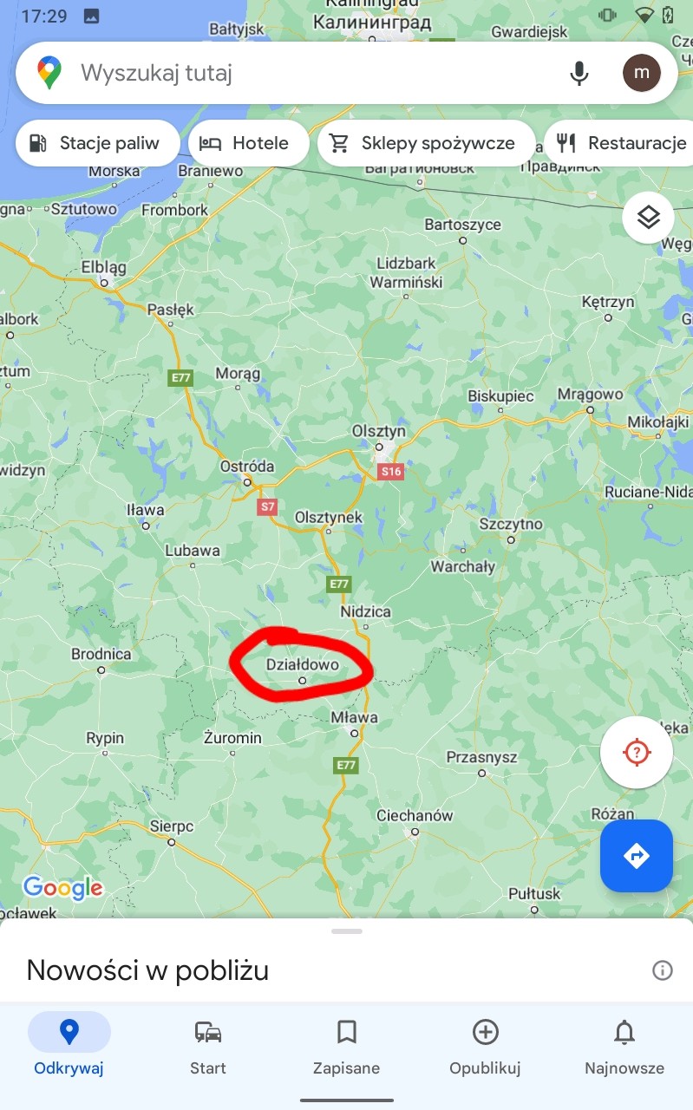Go to the Opublikuj tab

485,1047
